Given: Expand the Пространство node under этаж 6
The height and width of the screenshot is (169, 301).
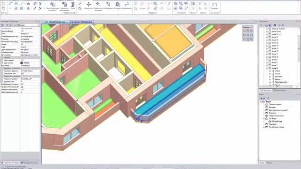Looking at the screenshot, I should click(x=270, y=82).
